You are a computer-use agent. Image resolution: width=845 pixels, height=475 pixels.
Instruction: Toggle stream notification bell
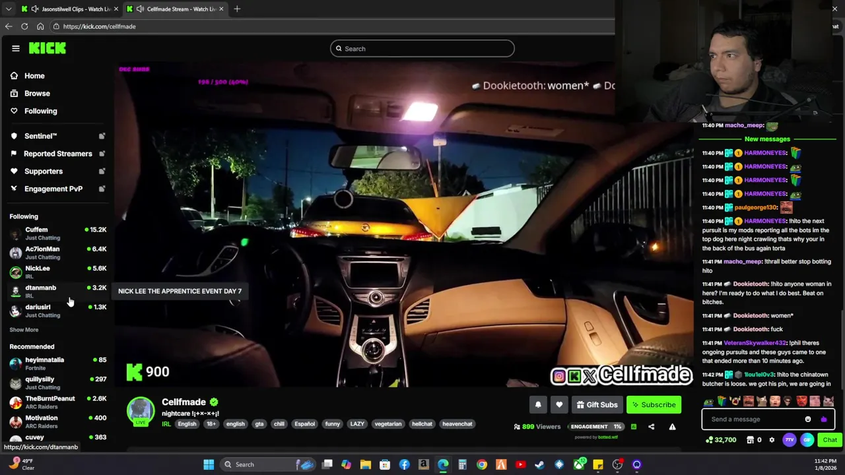(538, 405)
